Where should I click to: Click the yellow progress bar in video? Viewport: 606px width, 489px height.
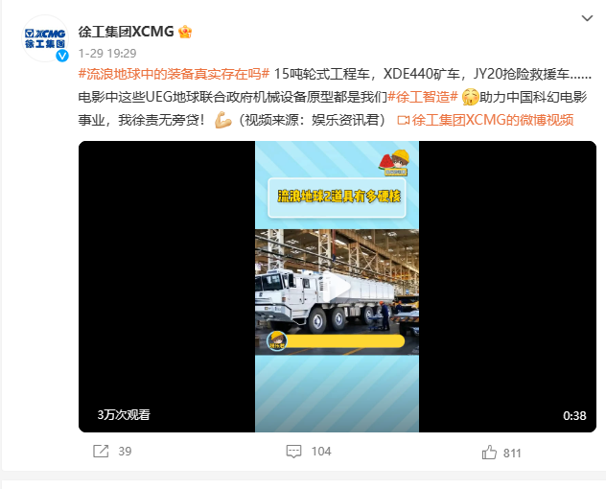[x=344, y=341]
